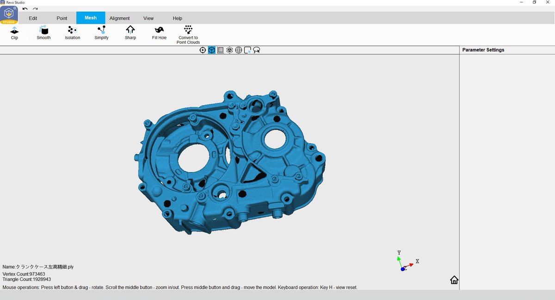Open the Alignment tab
555x300 pixels.
tap(119, 18)
